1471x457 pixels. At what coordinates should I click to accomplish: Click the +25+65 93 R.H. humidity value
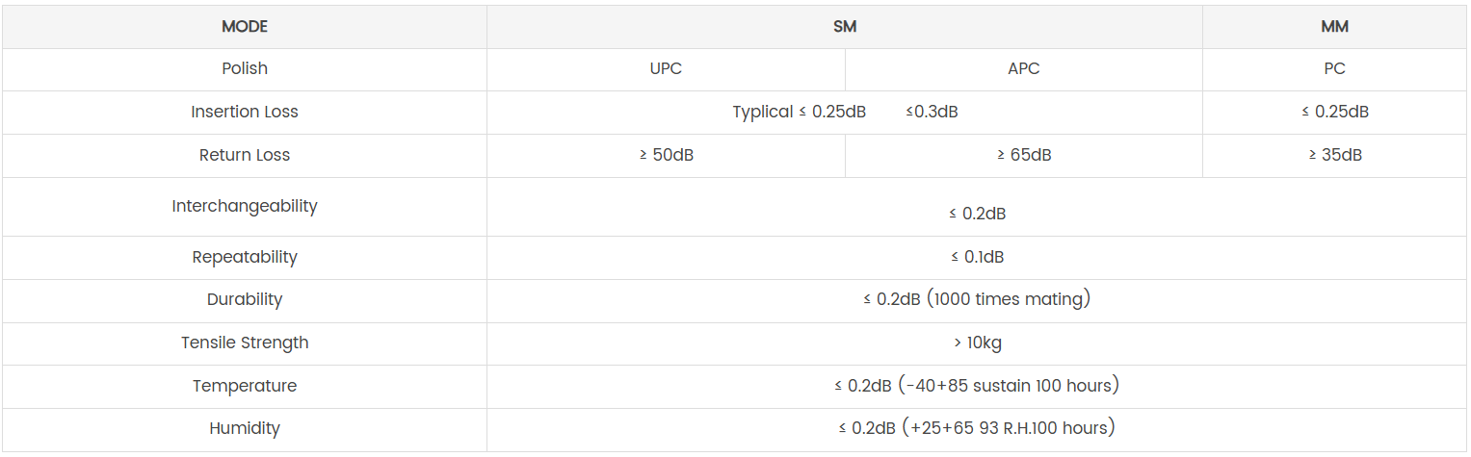[x=977, y=428]
